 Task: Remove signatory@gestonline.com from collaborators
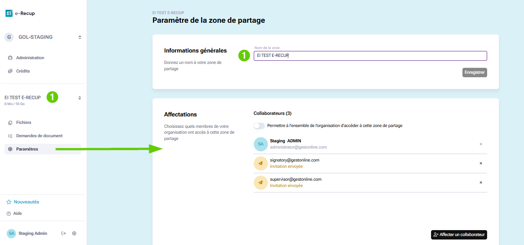(x=481, y=163)
